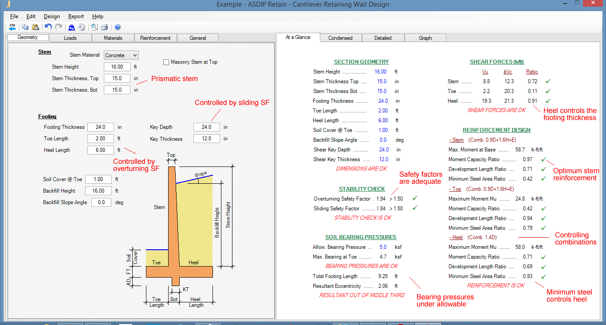Image resolution: width=606 pixels, height=325 pixels.
Task: Open the Help menu
Action: (98, 16)
